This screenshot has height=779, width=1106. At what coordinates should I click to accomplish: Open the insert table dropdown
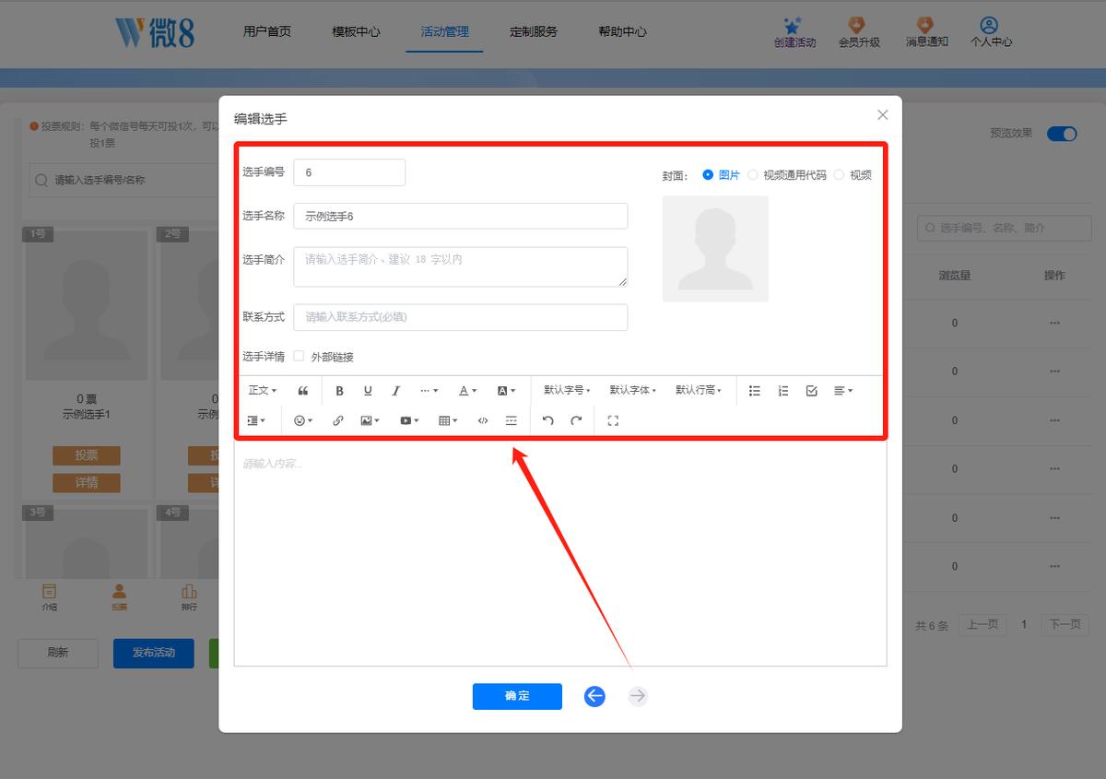[448, 420]
